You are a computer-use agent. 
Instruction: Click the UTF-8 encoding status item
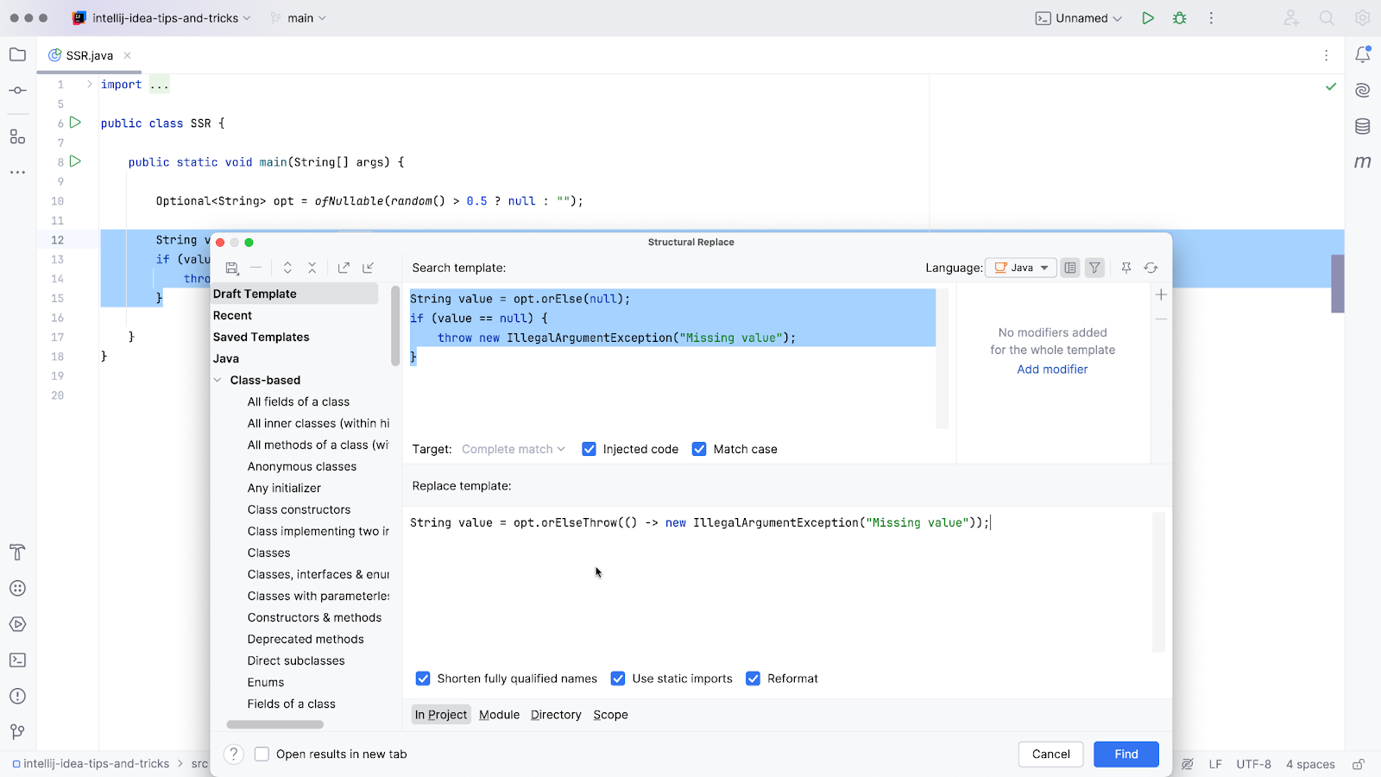[x=1253, y=764]
